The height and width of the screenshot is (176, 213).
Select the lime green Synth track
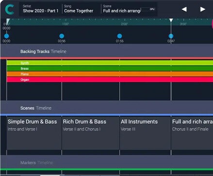pos(110,63)
